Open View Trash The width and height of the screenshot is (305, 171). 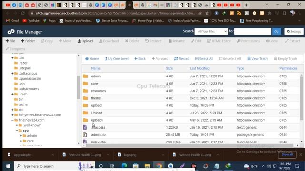point(257,59)
